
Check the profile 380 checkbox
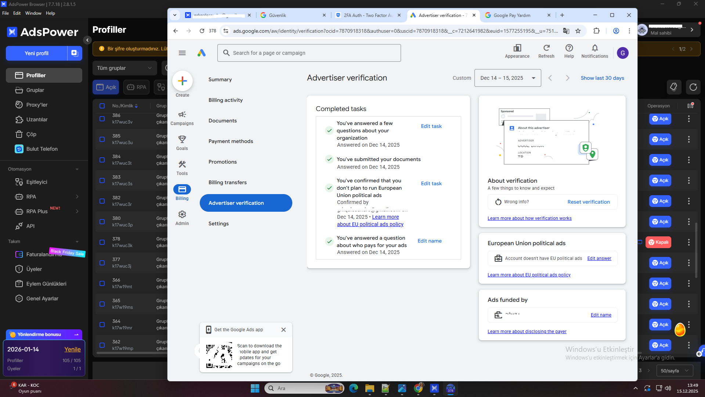pyautogui.click(x=102, y=222)
